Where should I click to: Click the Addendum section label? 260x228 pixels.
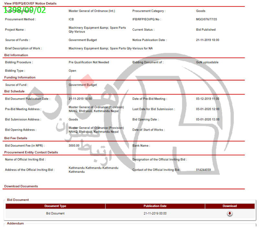[15, 223]
